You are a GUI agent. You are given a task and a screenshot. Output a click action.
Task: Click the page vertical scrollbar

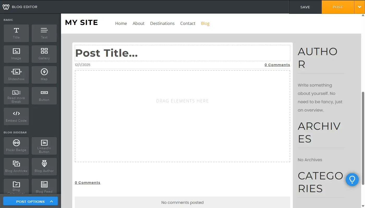point(363,138)
